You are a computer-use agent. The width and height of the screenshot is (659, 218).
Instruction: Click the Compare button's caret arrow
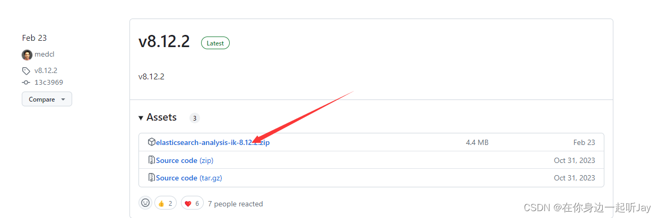pyautogui.click(x=63, y=99)
